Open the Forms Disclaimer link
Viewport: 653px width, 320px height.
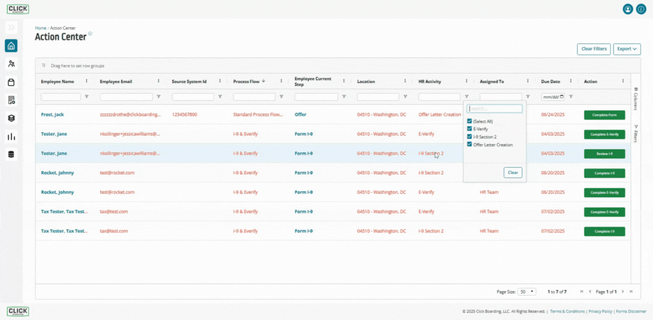tap(631, 311)
